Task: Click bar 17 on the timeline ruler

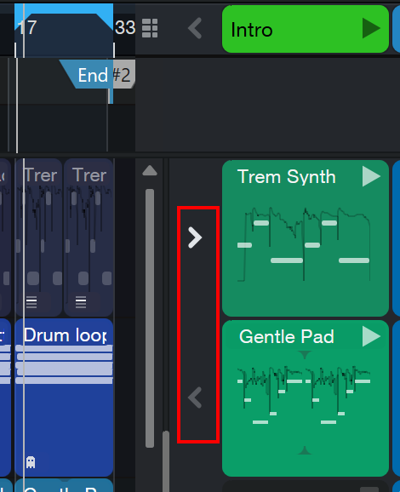Action: 27,27
